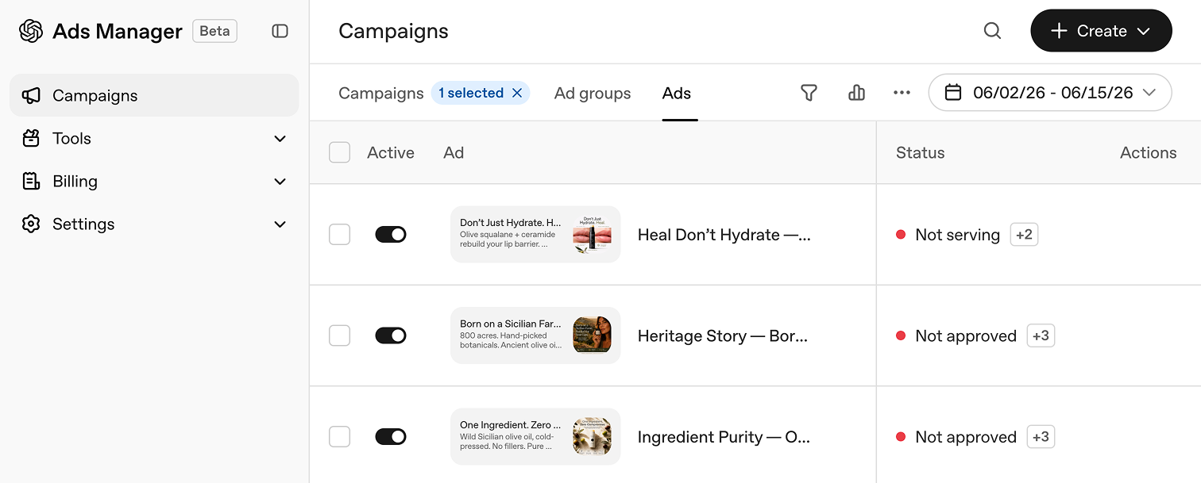Image resolution: width=1201 pixels, height=483 pixels.
Task: Open +3 badge on Ingredient Purity row
Action: [1041, 436]
